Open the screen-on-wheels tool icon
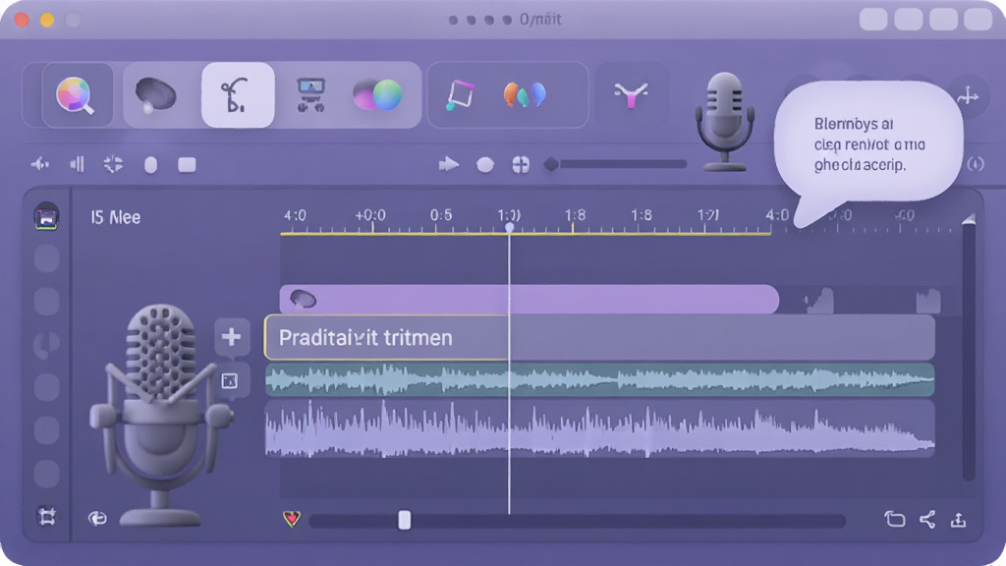Viewport: 1006px width, 566px height. [311, 95]
